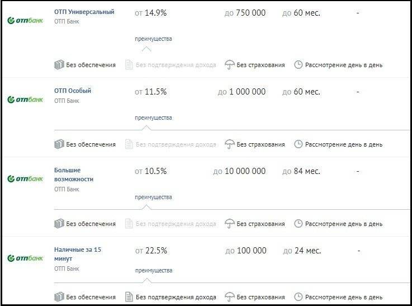The height and width of the screenshot is (306, 412).
Task: Collapse преимущества under ОТП Особый
Action: (x=153, y=118)
